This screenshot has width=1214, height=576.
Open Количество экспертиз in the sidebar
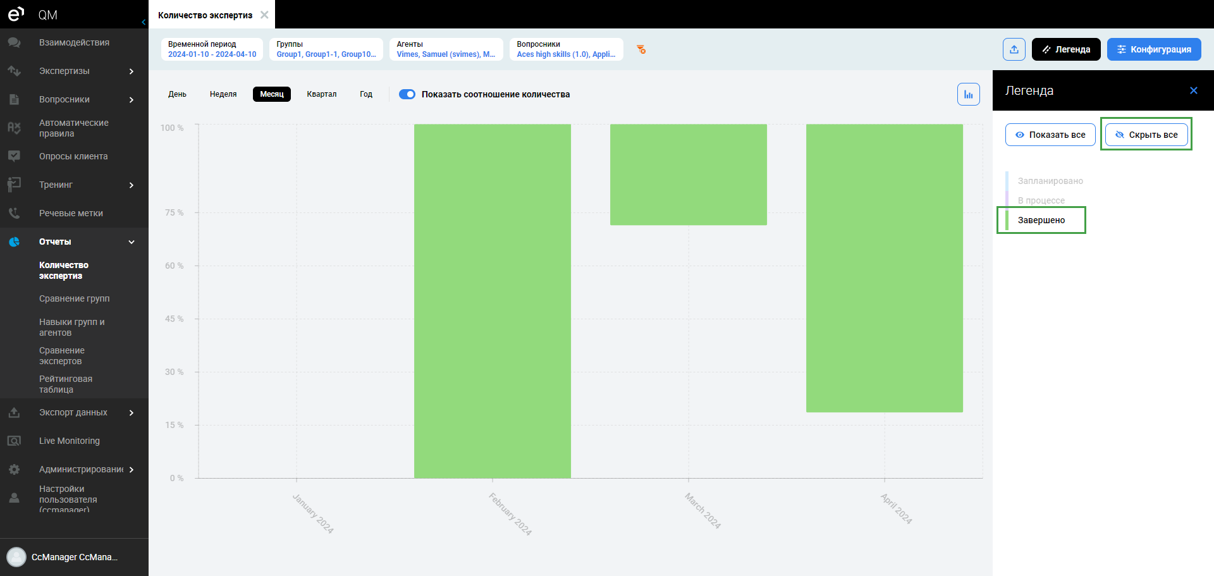[x=64, y=270]
